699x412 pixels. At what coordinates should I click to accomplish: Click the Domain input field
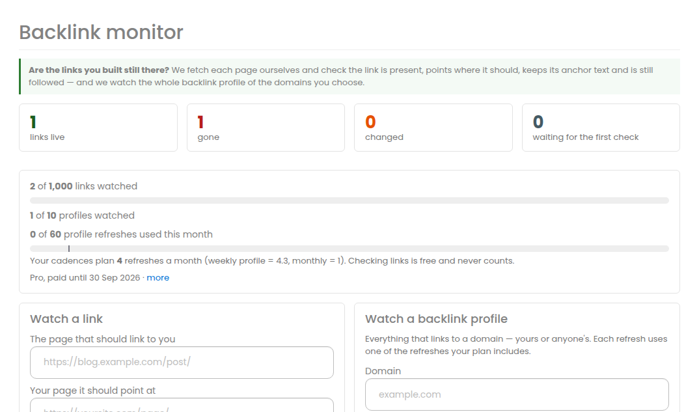[517, 394]
